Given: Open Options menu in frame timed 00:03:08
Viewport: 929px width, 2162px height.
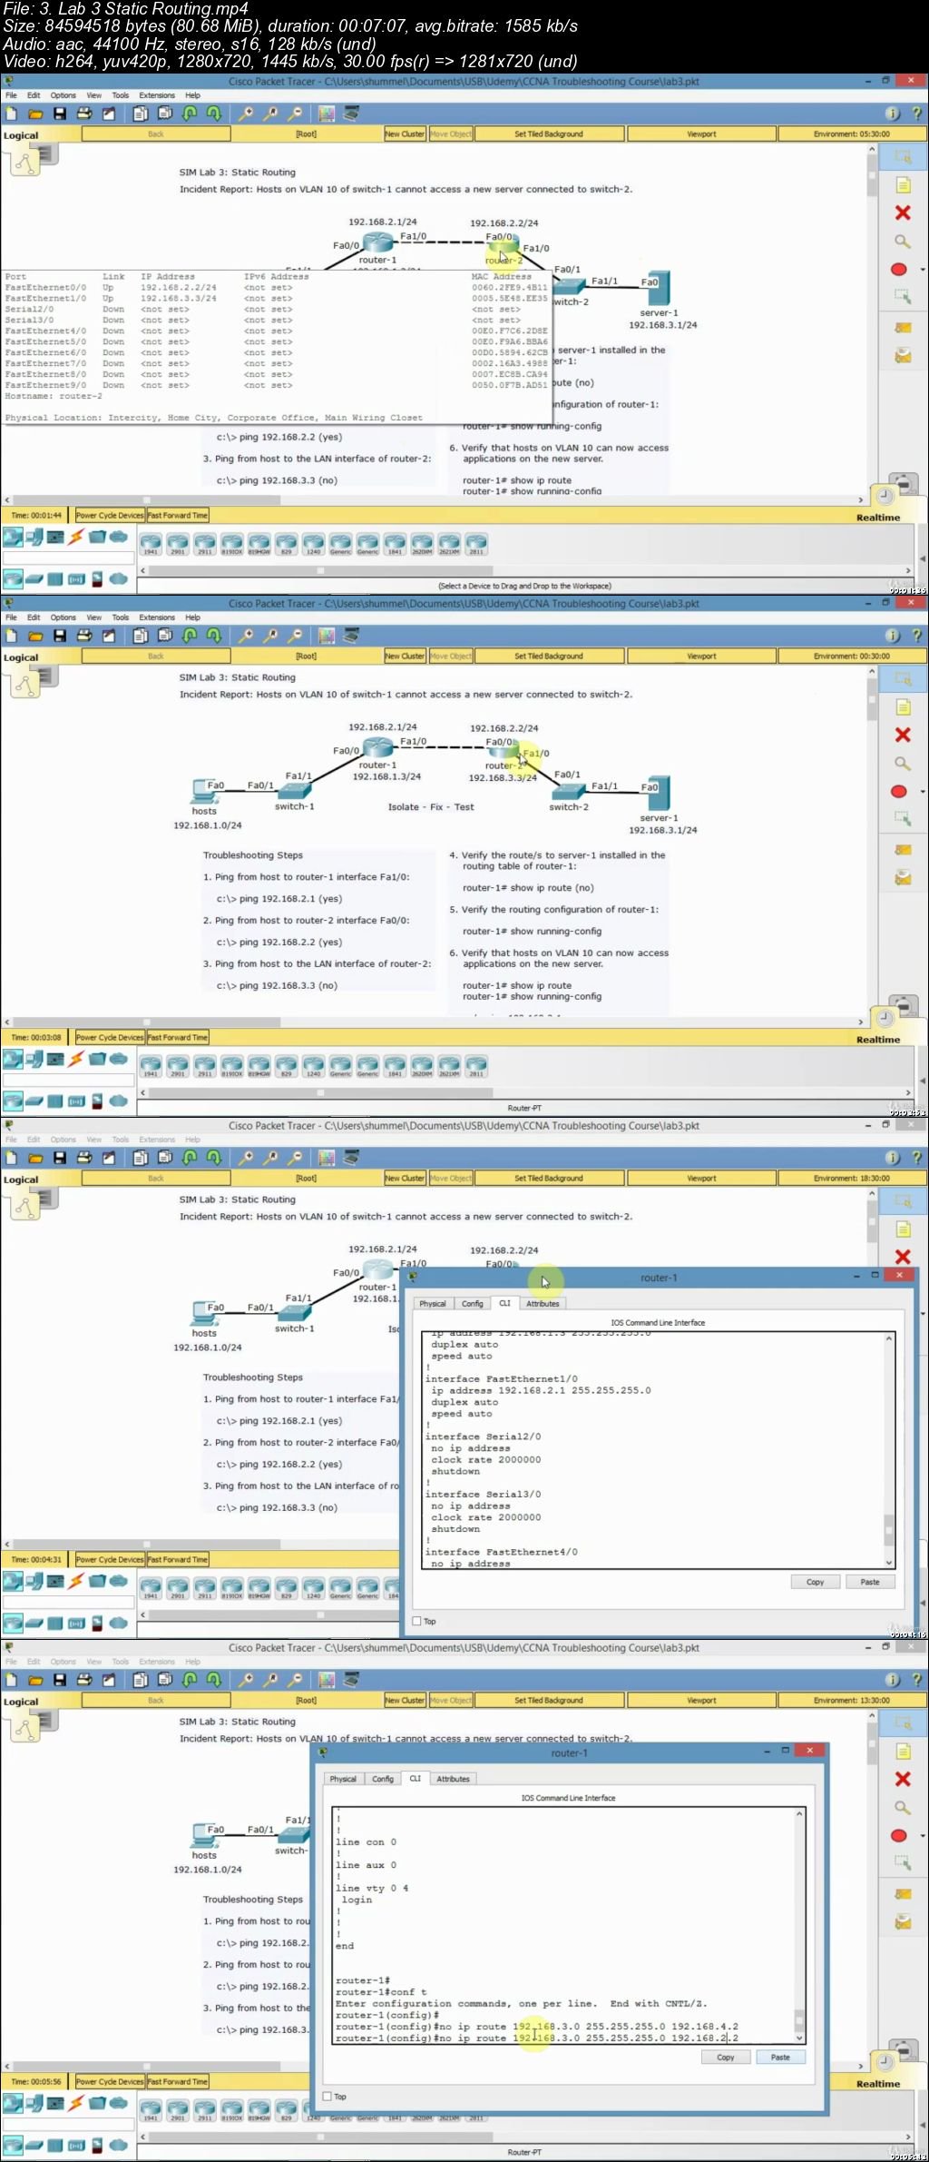Looking at the screenshot, I should point(64,617).
